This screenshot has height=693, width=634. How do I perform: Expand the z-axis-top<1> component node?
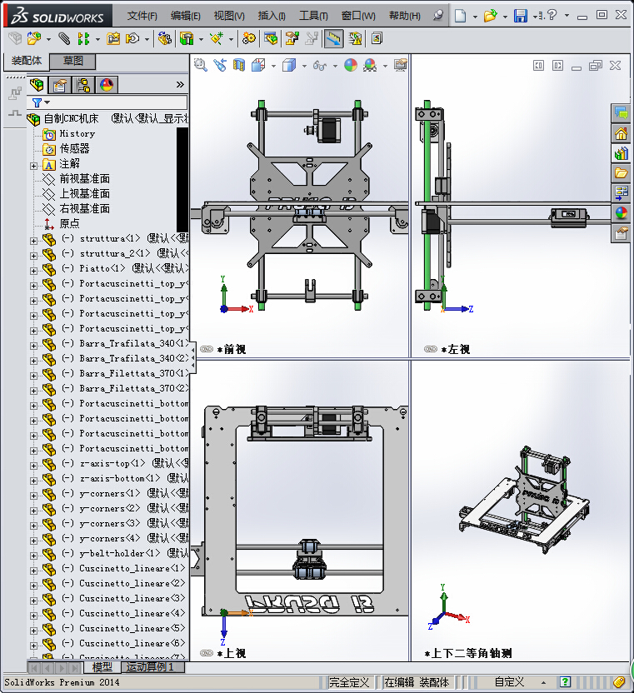pyautogui.click(x=33, y=466)
